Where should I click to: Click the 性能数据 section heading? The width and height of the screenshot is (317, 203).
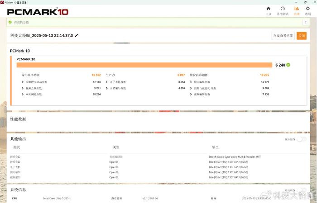point(18,119)
